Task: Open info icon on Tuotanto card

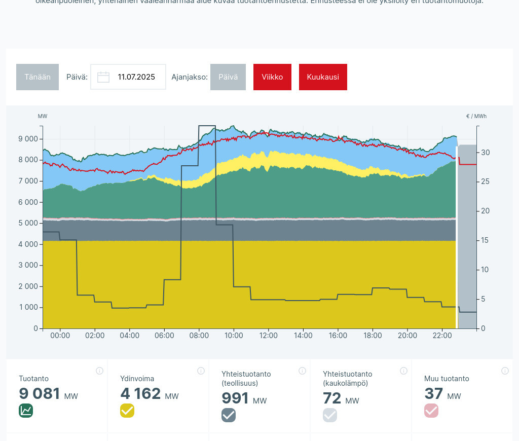Action: [x=99, y=371]
